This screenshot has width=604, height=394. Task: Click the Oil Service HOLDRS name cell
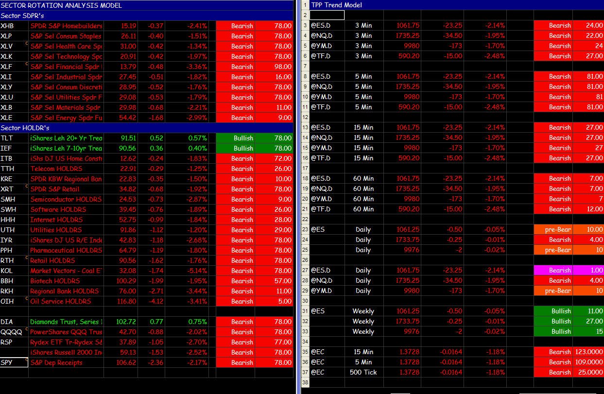[x=66, y=301]
